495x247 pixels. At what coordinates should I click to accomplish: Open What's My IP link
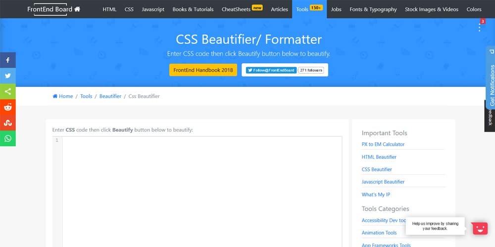click(x=376, y=195)
